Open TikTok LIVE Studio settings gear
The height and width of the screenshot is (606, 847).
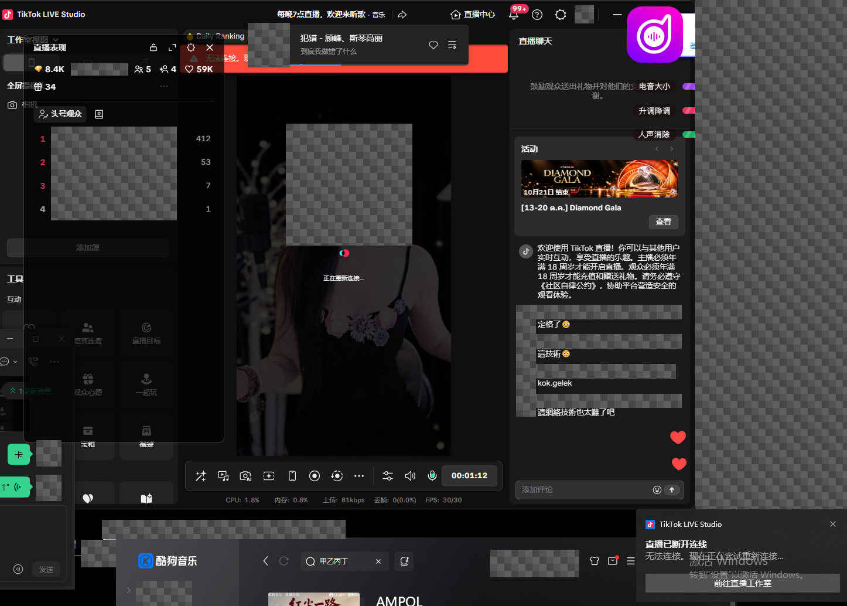coord(561,15)
